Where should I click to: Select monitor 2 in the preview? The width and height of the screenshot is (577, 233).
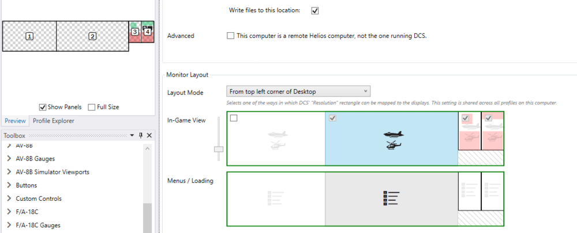(x=92, y=36)
